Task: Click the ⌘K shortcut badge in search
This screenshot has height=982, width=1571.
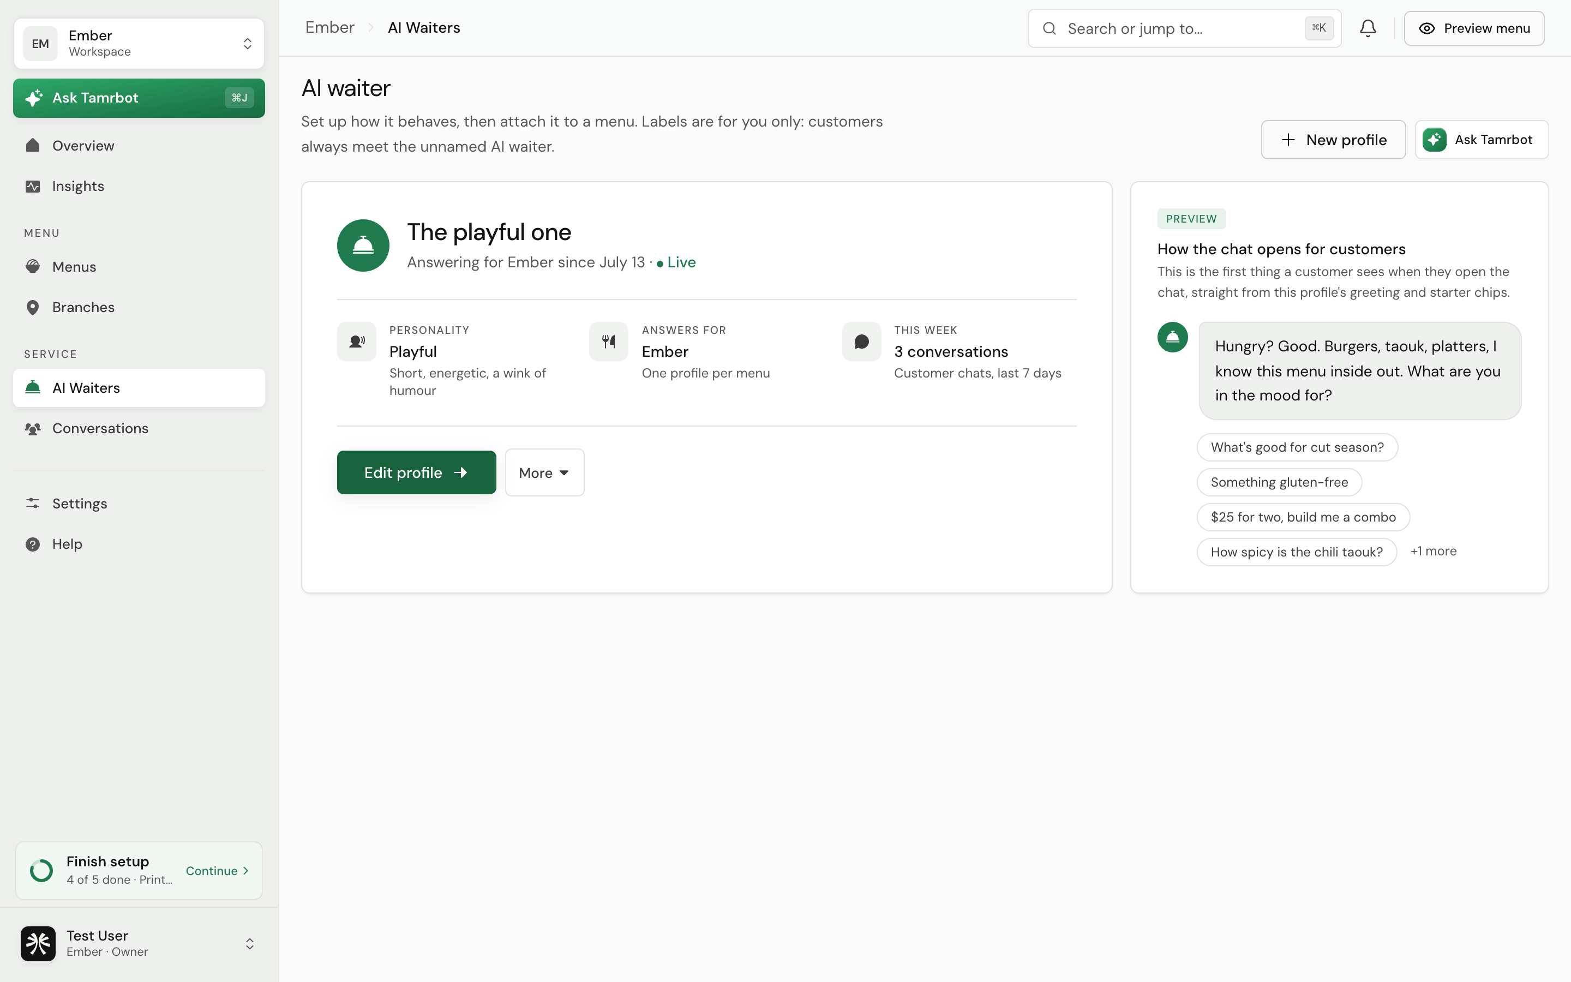Action: pyautogui.click(x=1318, y=28)
